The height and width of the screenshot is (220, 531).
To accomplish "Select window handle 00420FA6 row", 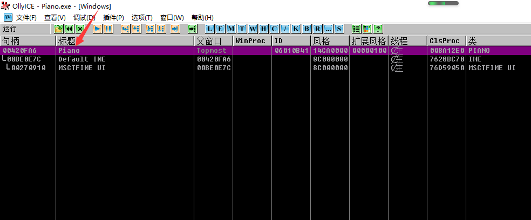I will point(265,51).
